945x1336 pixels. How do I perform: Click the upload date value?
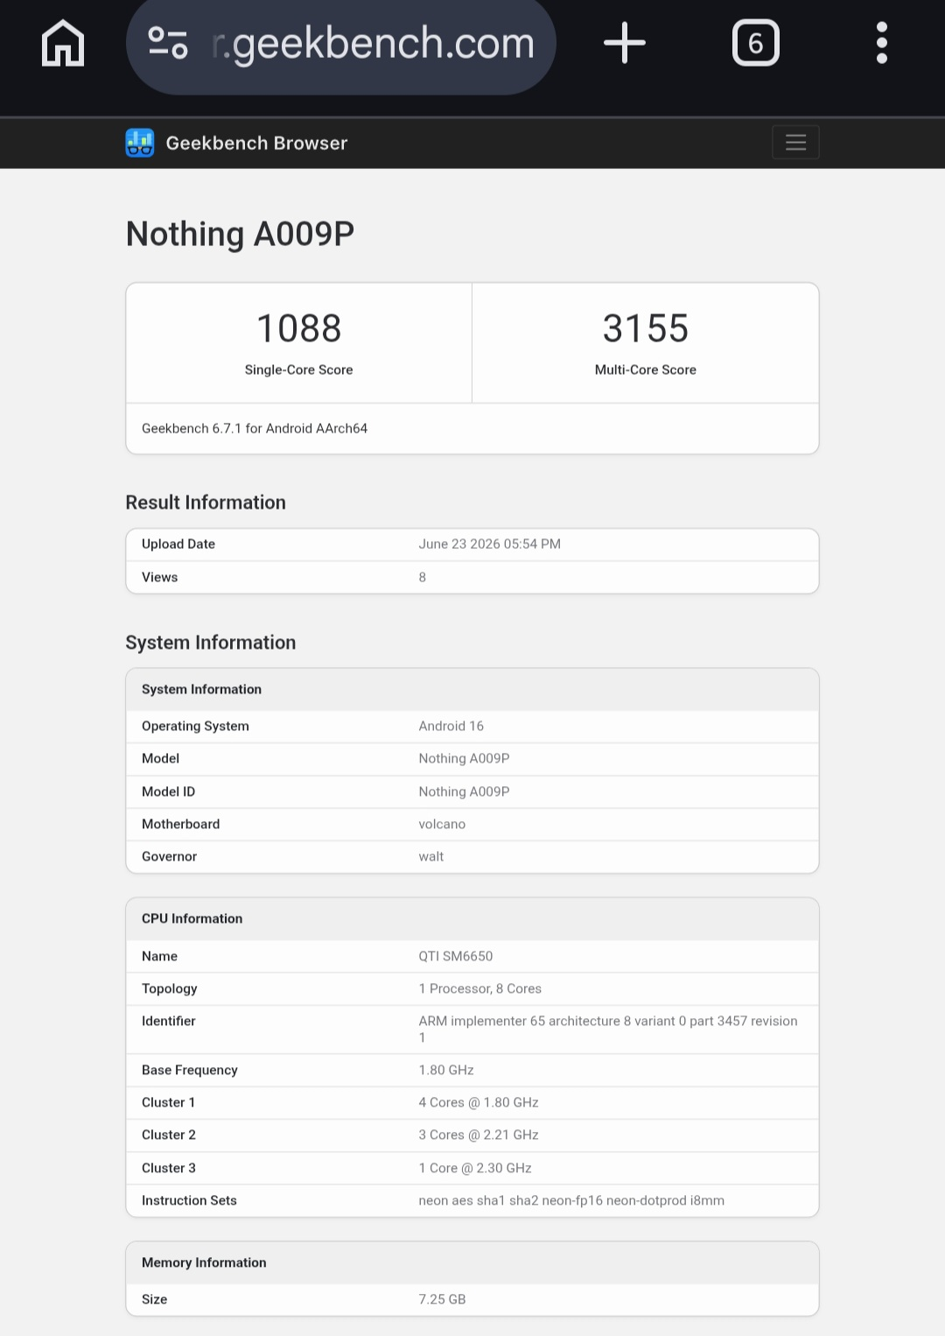tap(489, 544)
